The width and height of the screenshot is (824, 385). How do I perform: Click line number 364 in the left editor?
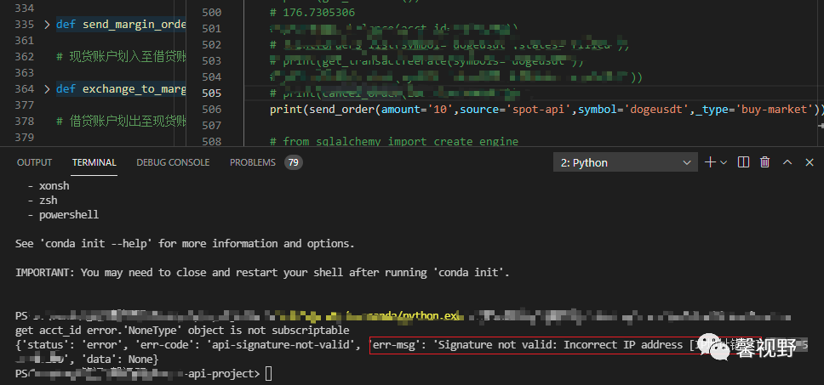click(25, 88)
